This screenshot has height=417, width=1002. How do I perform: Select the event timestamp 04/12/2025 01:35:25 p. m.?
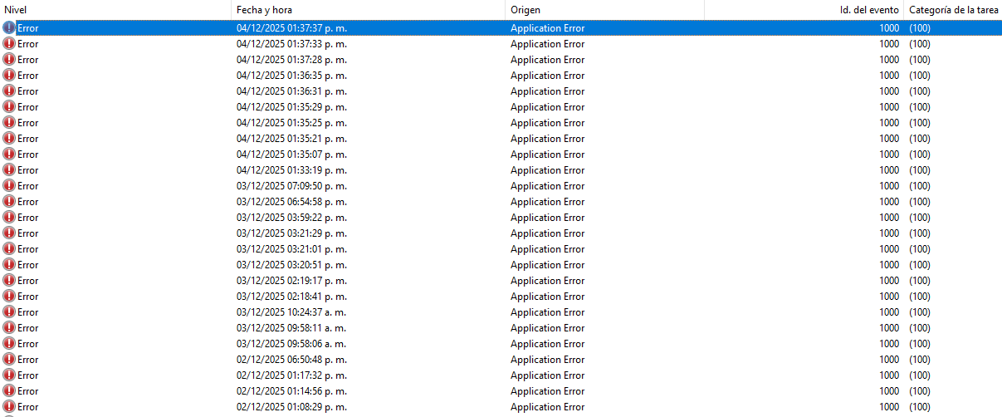[x=291, y=123]
